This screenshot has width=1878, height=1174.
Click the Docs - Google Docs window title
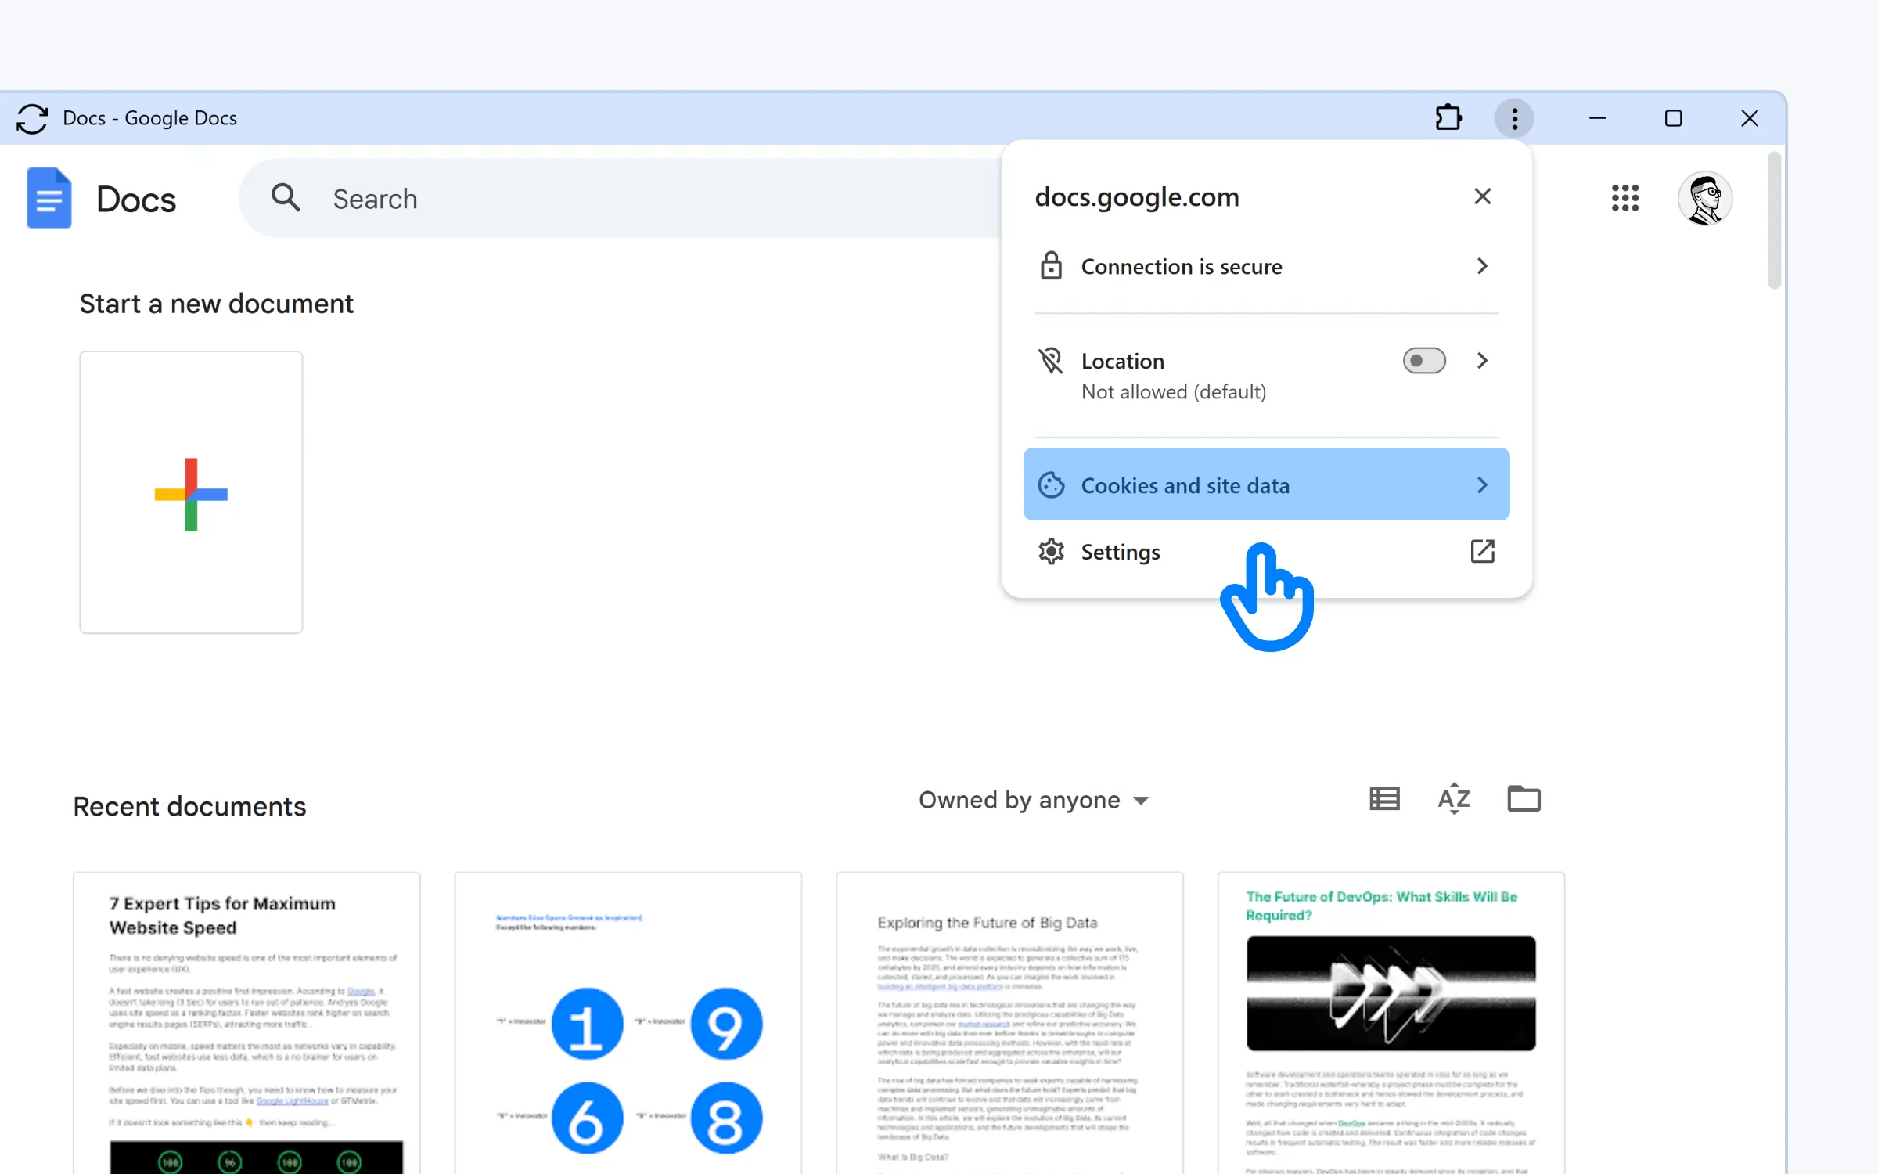pos(149,118)
